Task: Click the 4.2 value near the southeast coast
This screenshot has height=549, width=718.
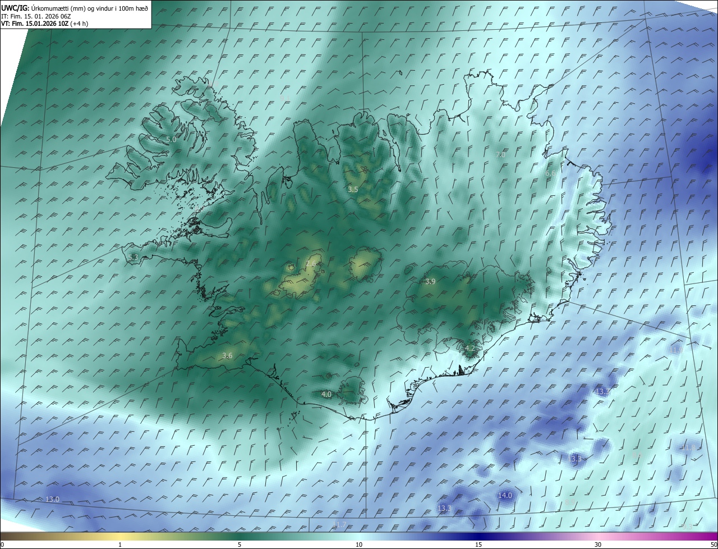Action: click(x=470, y=348)
